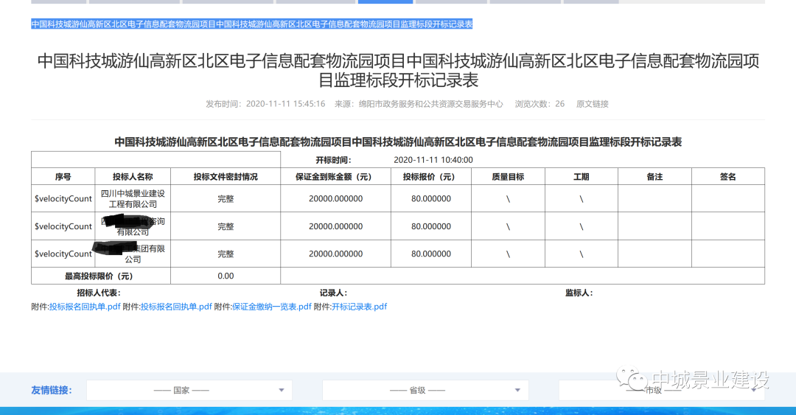Click the highlighted breadcrumb title text
The height and width of the screenshot is (415, 796).
coord(251,24)
